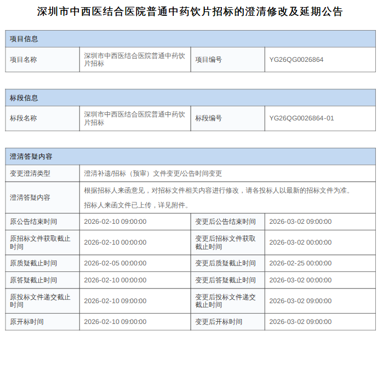Select the 标段信息 section header
Screen dimensions: 383x365
tap(24, 98)
